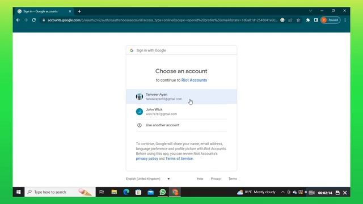Open the English (United Kingdom) language dropdown

(147, 179)
